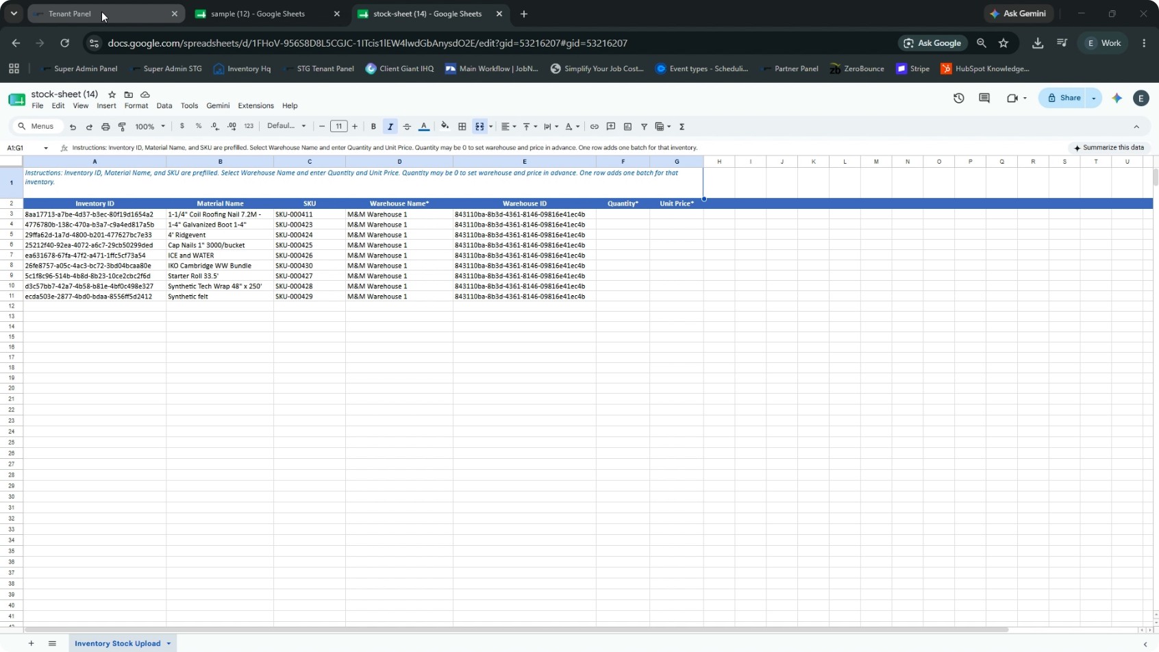The width and height of the screenshot is (1159, 652).
Task: Format as currency with dollar icon
Action: pos(182,126)
